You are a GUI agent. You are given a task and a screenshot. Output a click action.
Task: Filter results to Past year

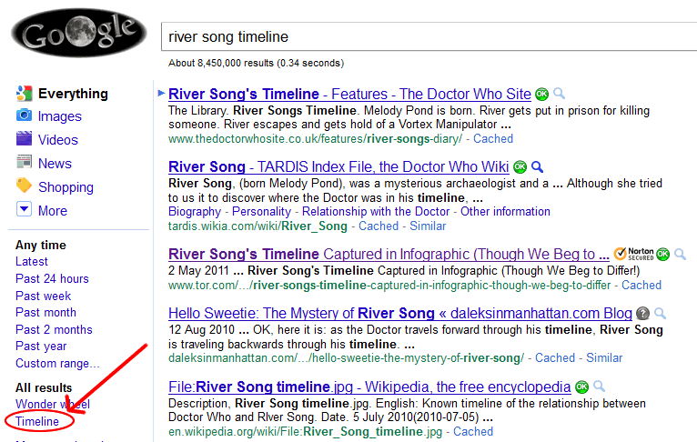coord(41,347)
